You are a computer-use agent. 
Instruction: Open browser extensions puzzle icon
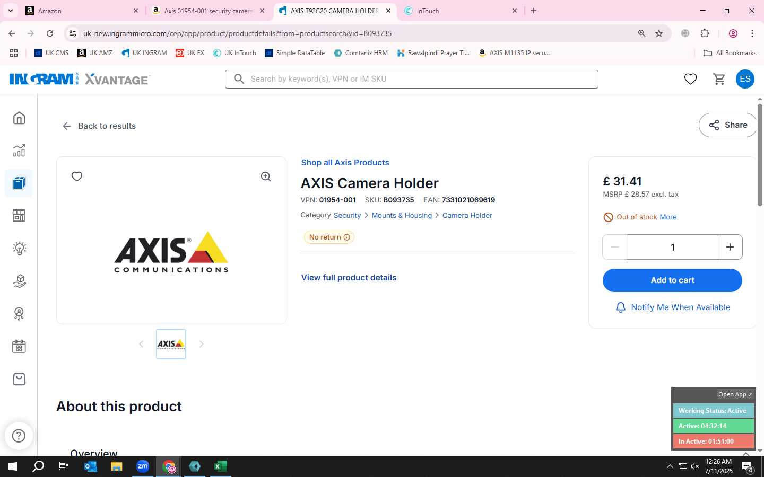click(705, 33)
